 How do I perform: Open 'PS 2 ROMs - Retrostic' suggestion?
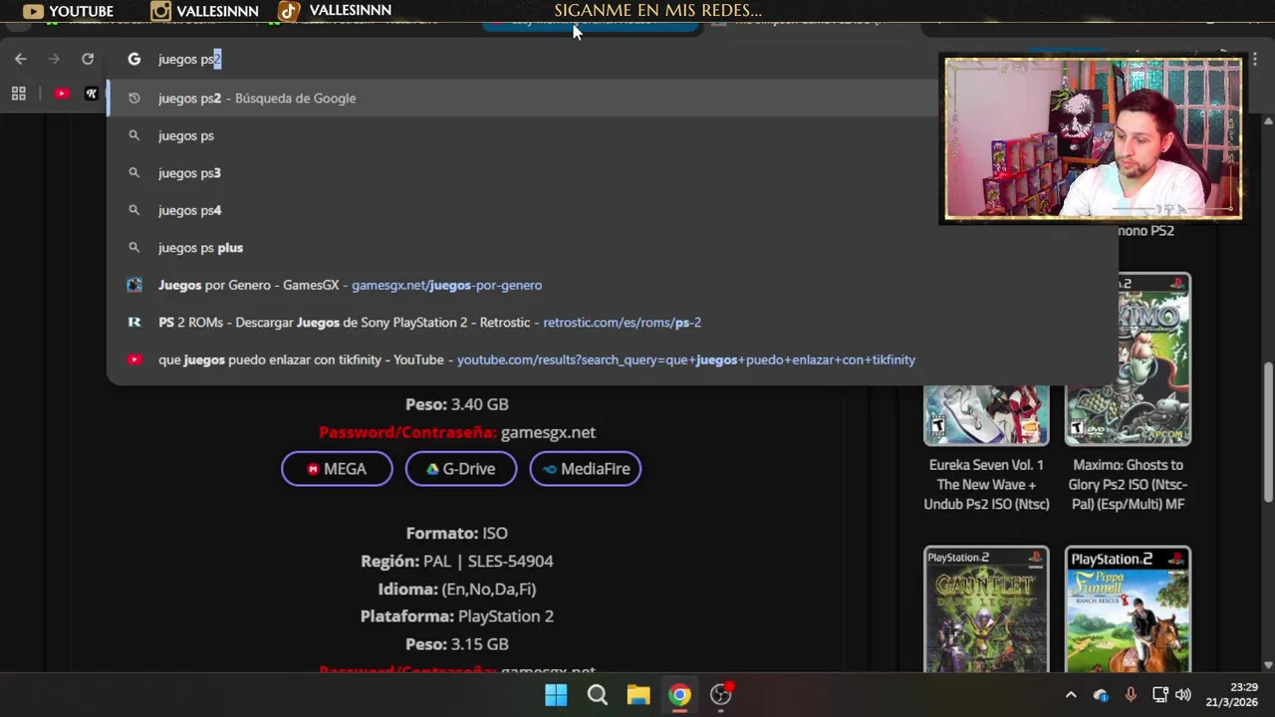pos(612,322)
